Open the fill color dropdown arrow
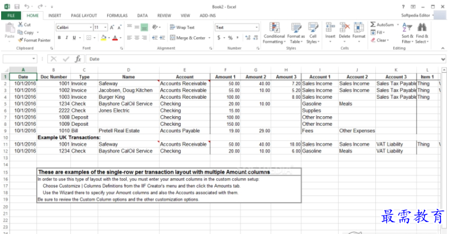The width and height of the screenshot is (449, 234). click(x=109, y=38)
